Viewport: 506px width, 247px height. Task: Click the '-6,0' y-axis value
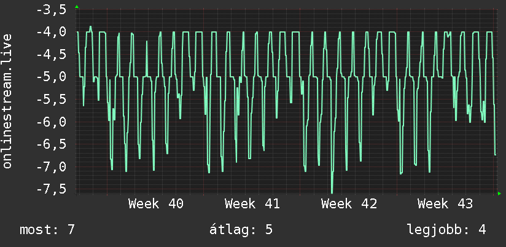(x=52, y=122)
